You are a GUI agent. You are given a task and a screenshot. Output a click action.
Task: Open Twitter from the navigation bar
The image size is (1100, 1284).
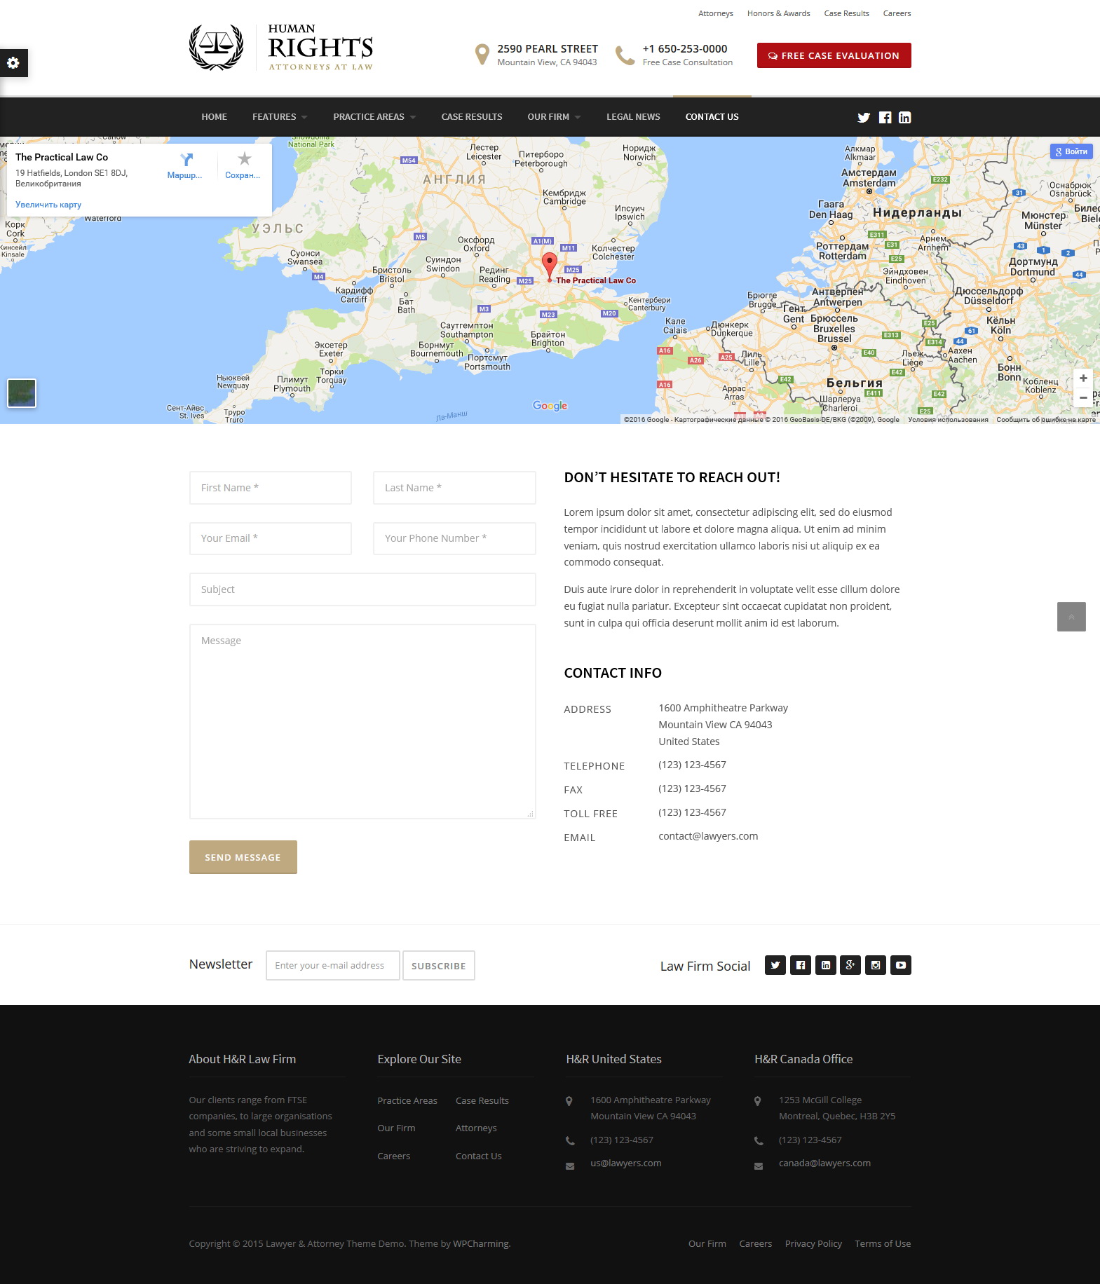click(864, 118)
